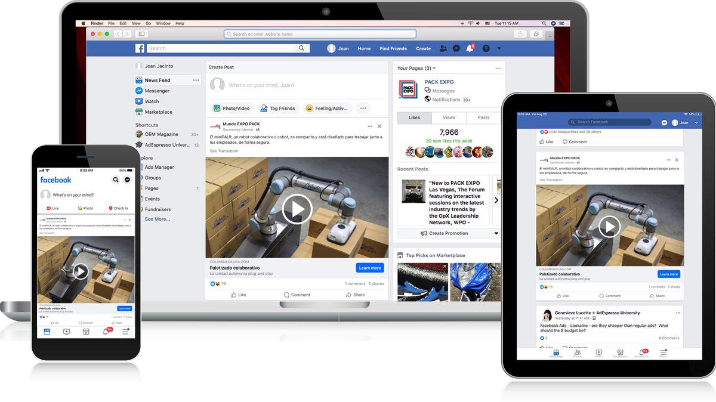Screen dimensions: 716x402
Task: Open the Finder menu in macOS menu bar
Action: (x=97, y=23)
